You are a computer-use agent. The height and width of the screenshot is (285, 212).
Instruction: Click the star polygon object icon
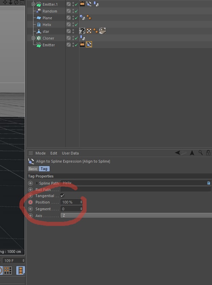39,31
